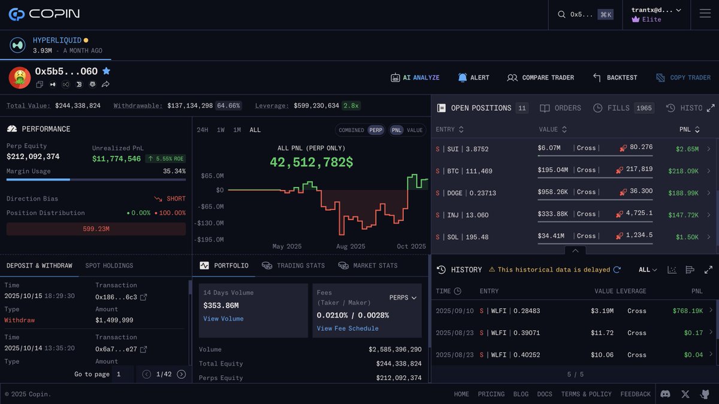Switch to the FILLS tab
719x404 pixels.
pos(623,108)
